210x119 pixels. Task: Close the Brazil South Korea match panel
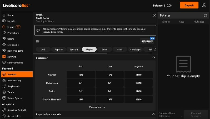(x=154, y=15)
